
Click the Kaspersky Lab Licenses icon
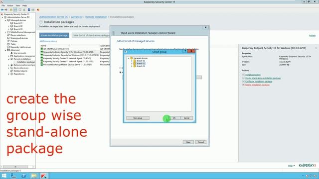[8, 47]
